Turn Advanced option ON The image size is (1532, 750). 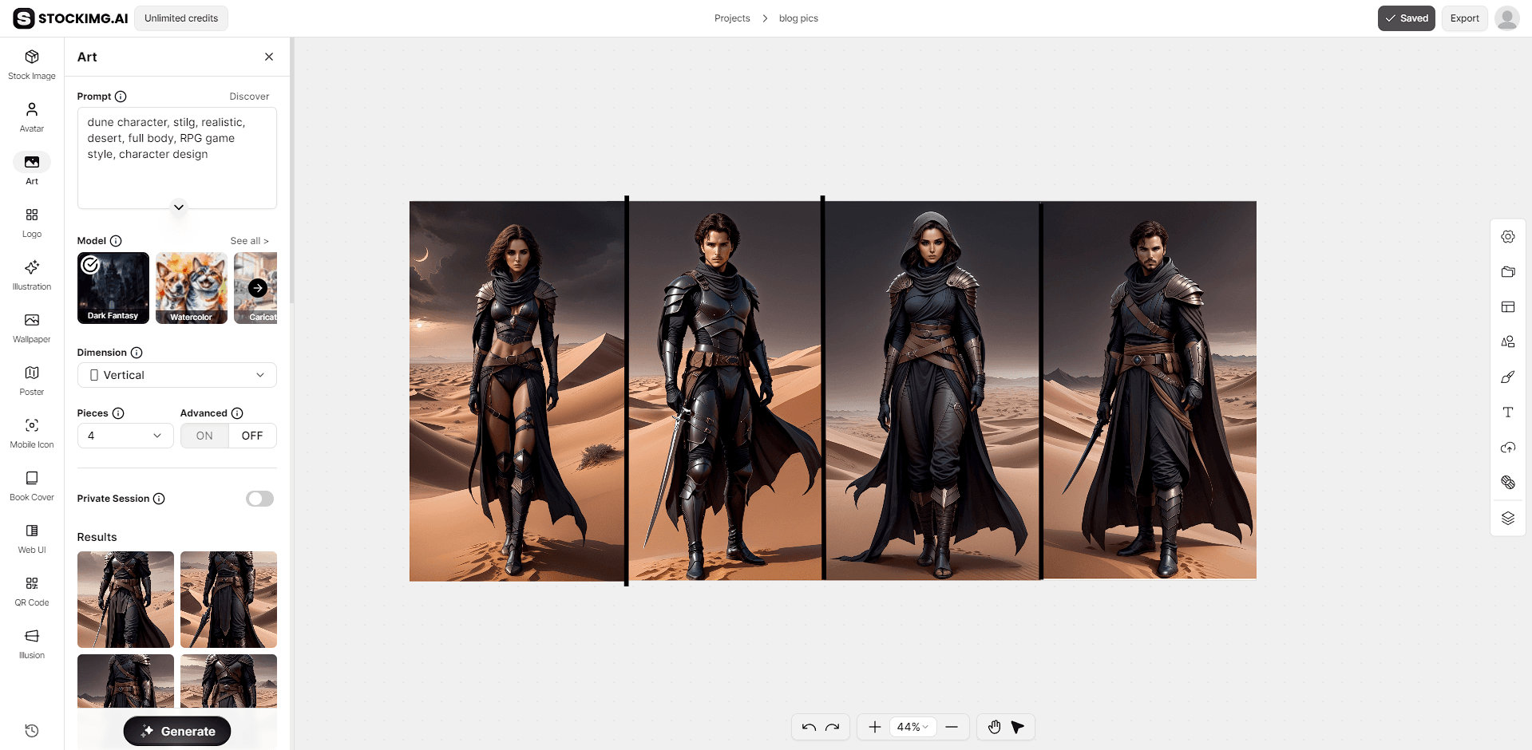click(204, 436)
